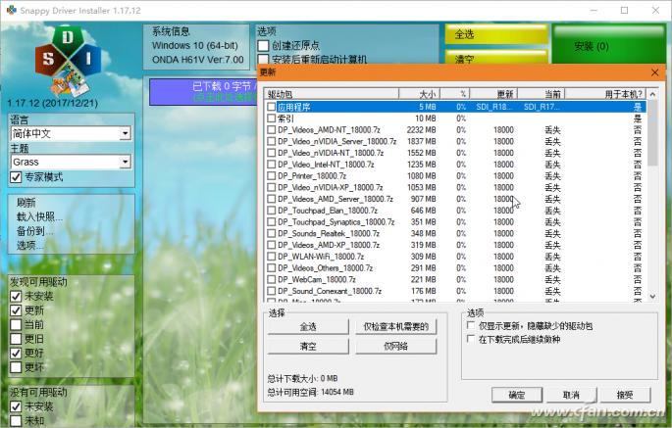Enable 仅显示更新, 隐藏缺少的驱动包 option
Image resolution: width=672 pixels, height=428 pixels.
coord(472,326)
